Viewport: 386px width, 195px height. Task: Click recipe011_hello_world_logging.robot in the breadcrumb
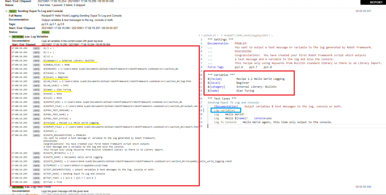pyautogui.click(x=245, y=35)
